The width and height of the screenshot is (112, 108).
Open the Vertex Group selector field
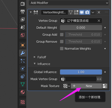tap(81, 21)
